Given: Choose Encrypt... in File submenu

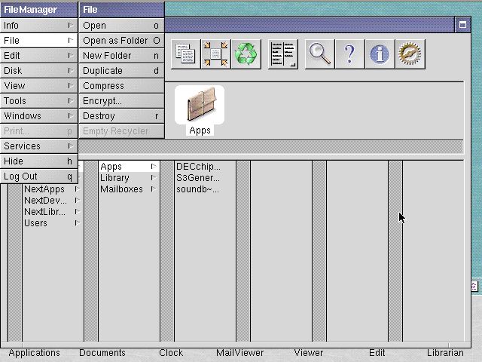Looking at the screenshot, I should [122, 101].
